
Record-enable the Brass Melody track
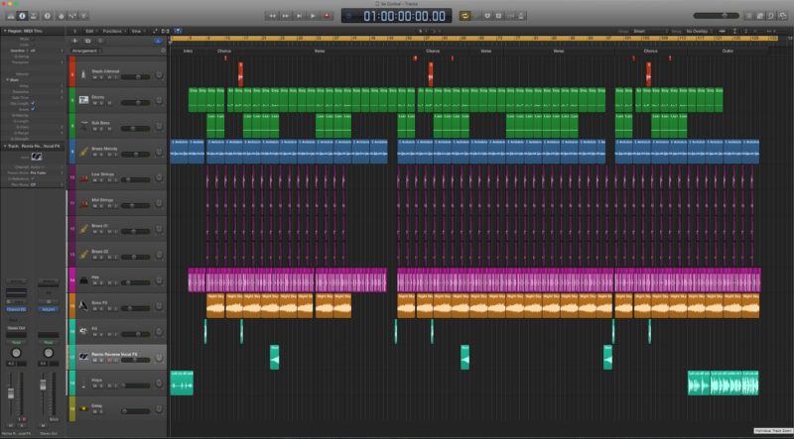(x=108, y=155)
